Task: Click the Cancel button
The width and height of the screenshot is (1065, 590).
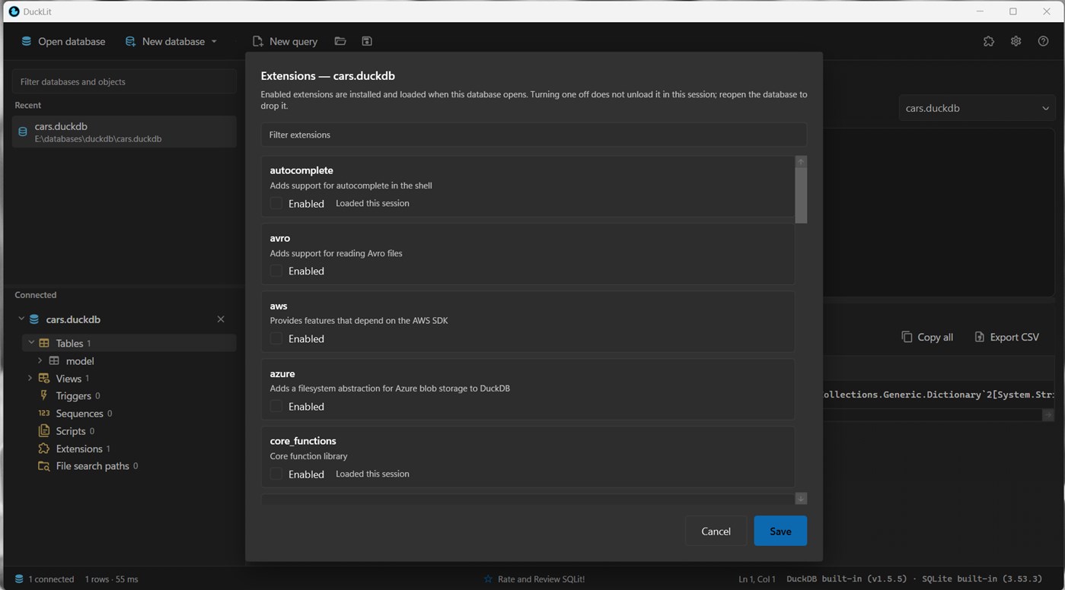Action: tap(716, 531)
